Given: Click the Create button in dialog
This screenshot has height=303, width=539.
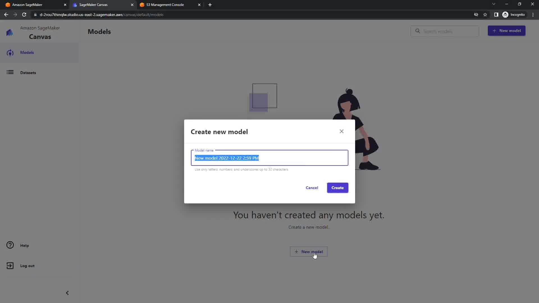Looking at the screenshot, I should pos(337,188).
